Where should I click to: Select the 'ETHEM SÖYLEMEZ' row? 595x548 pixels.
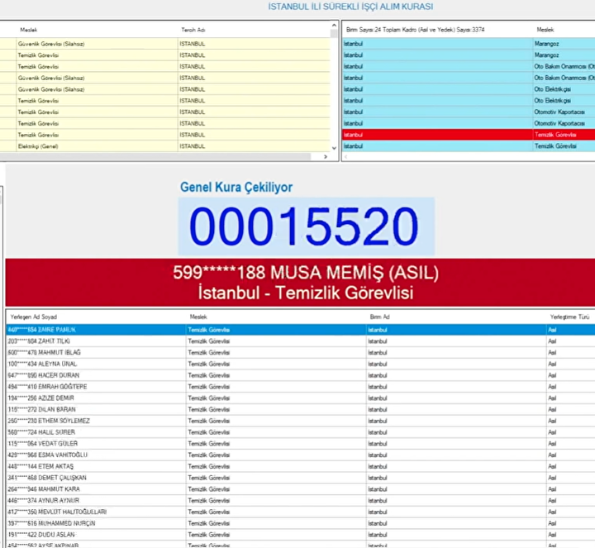[301, 421]
